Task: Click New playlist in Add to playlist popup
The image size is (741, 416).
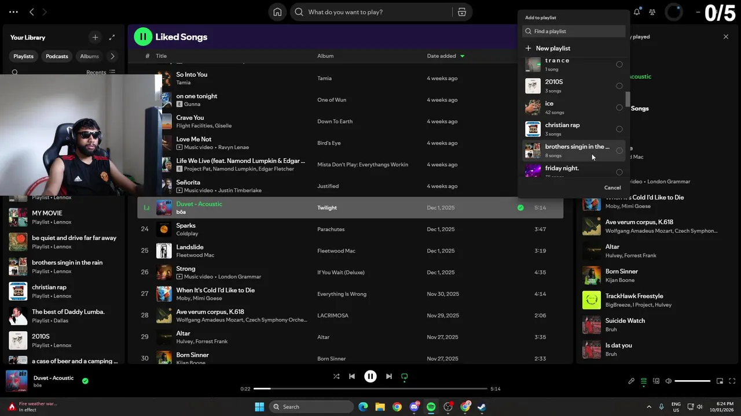Action: pos(548,49)
